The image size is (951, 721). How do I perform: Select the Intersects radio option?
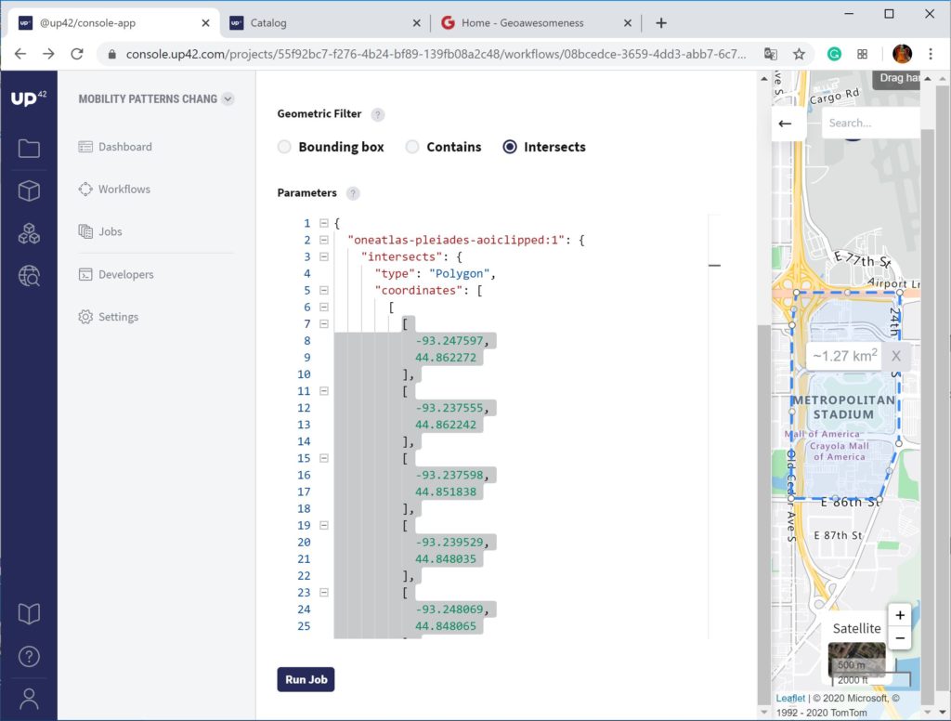pos(510,147)
